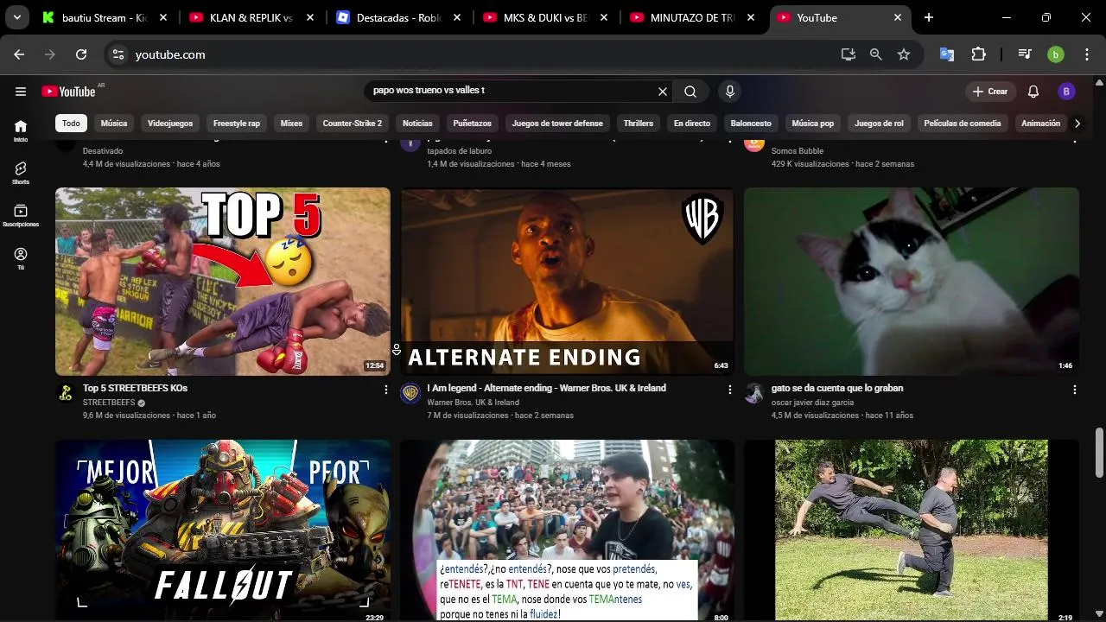
Task: Open Suscripciones in the sidebar
Action: (x=21, y=215)
